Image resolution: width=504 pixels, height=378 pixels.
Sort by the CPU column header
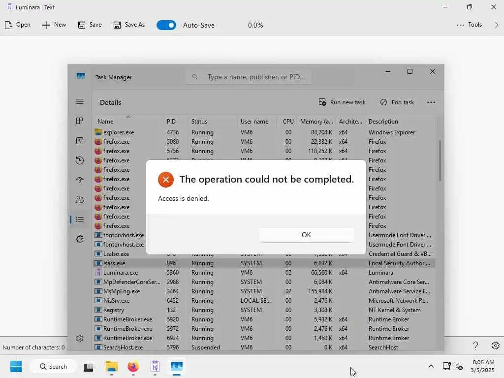pyautogui.click(x=288, y=122)
